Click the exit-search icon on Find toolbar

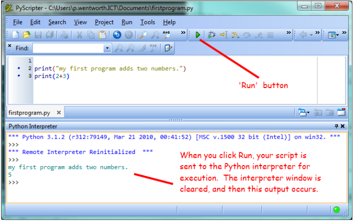(x=169, y=48)
